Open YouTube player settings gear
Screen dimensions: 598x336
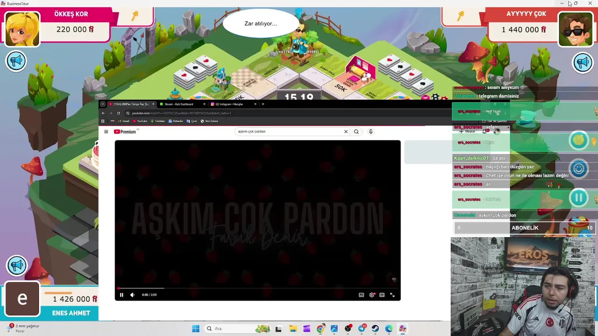coord(372,295)
